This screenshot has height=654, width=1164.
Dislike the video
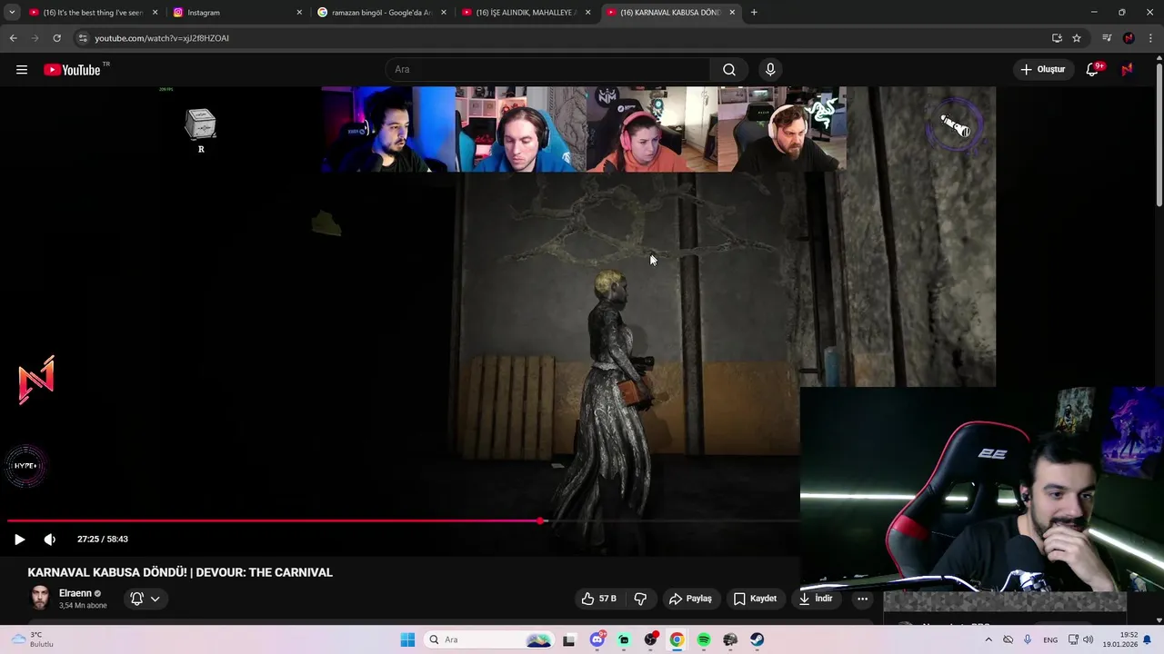[640, 599]
